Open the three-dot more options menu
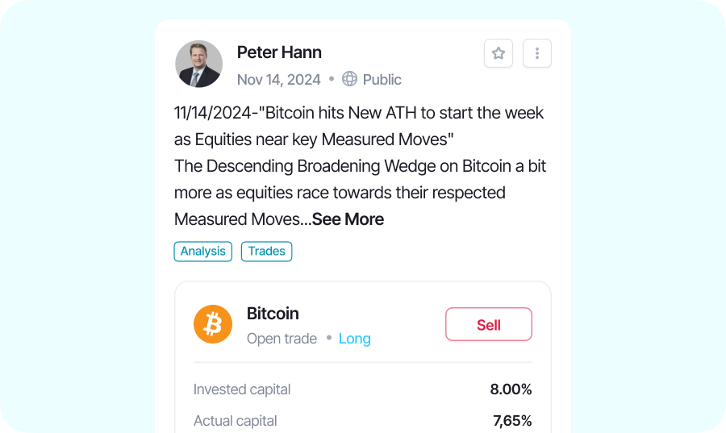Screen dimensions: 726x433 click(x=537, y=53)
